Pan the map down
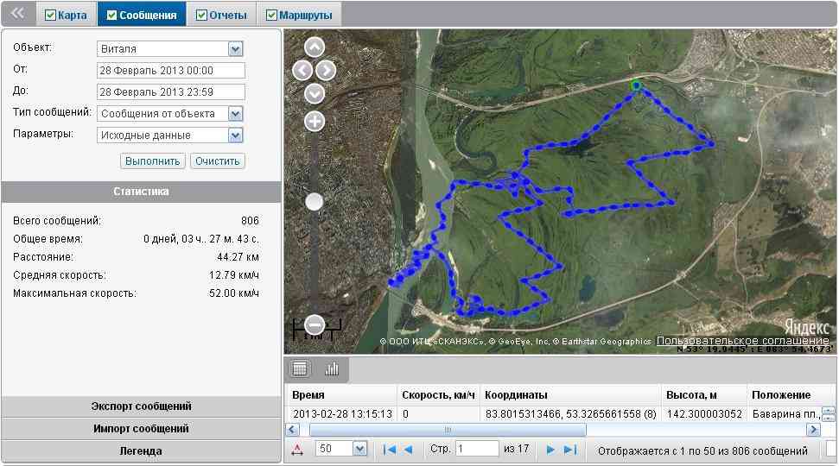 click(315, 93)
